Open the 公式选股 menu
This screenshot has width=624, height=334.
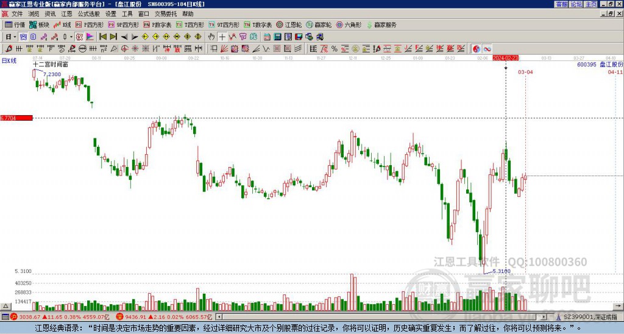click(x=88, y=13)
